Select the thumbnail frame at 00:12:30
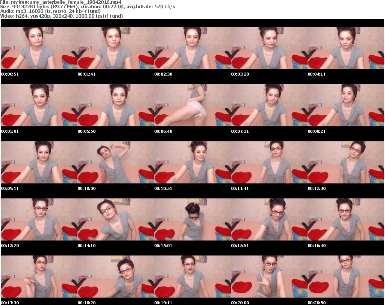The height and width of the screenshot is (305, 385). click(346, 162)
